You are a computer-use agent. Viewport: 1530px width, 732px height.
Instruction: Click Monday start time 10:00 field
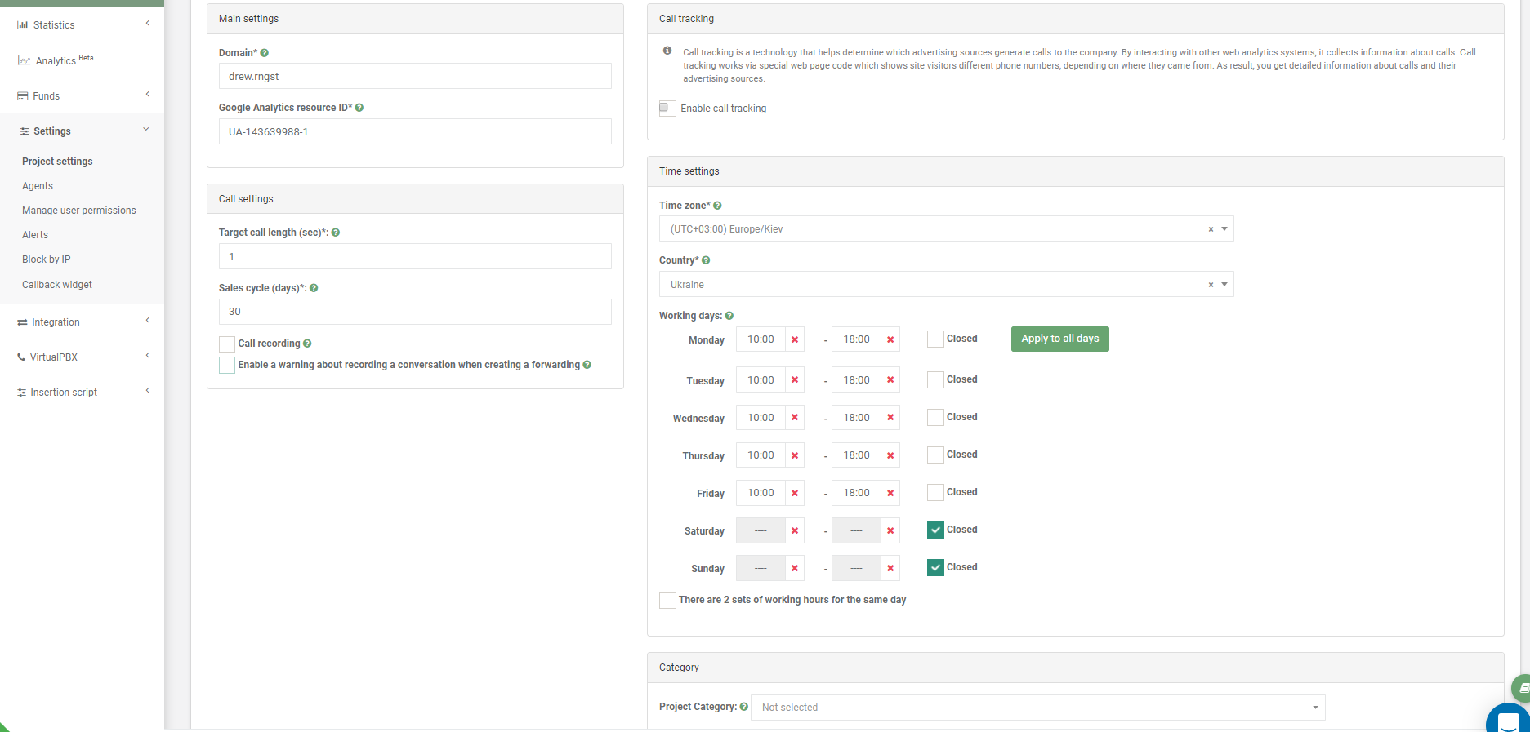(761, 339)
